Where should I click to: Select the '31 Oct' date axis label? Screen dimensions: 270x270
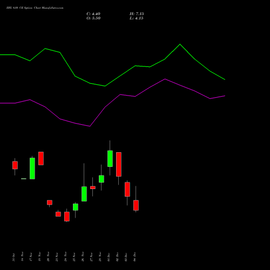pos(14,257)
